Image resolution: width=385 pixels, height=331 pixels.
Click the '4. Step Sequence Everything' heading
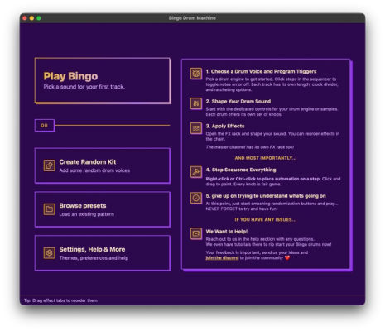point(241,170)
